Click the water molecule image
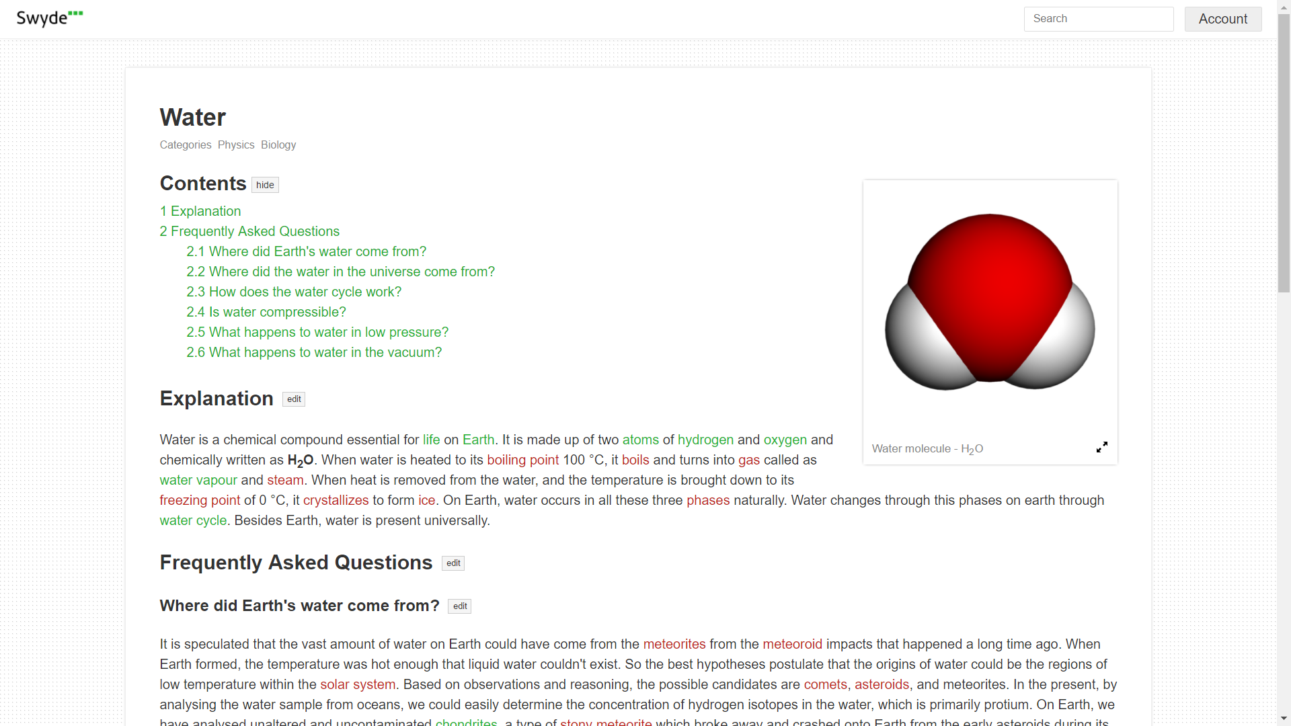This screenshot has height=726, width=1291. click(990, 302)
